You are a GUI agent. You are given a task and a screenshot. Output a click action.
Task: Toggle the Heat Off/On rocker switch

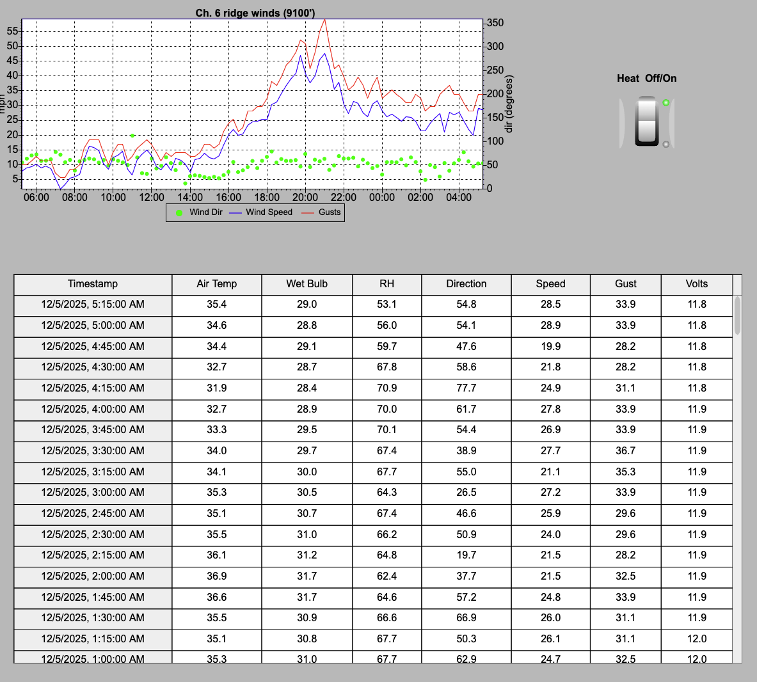click(x=647, y=121)
